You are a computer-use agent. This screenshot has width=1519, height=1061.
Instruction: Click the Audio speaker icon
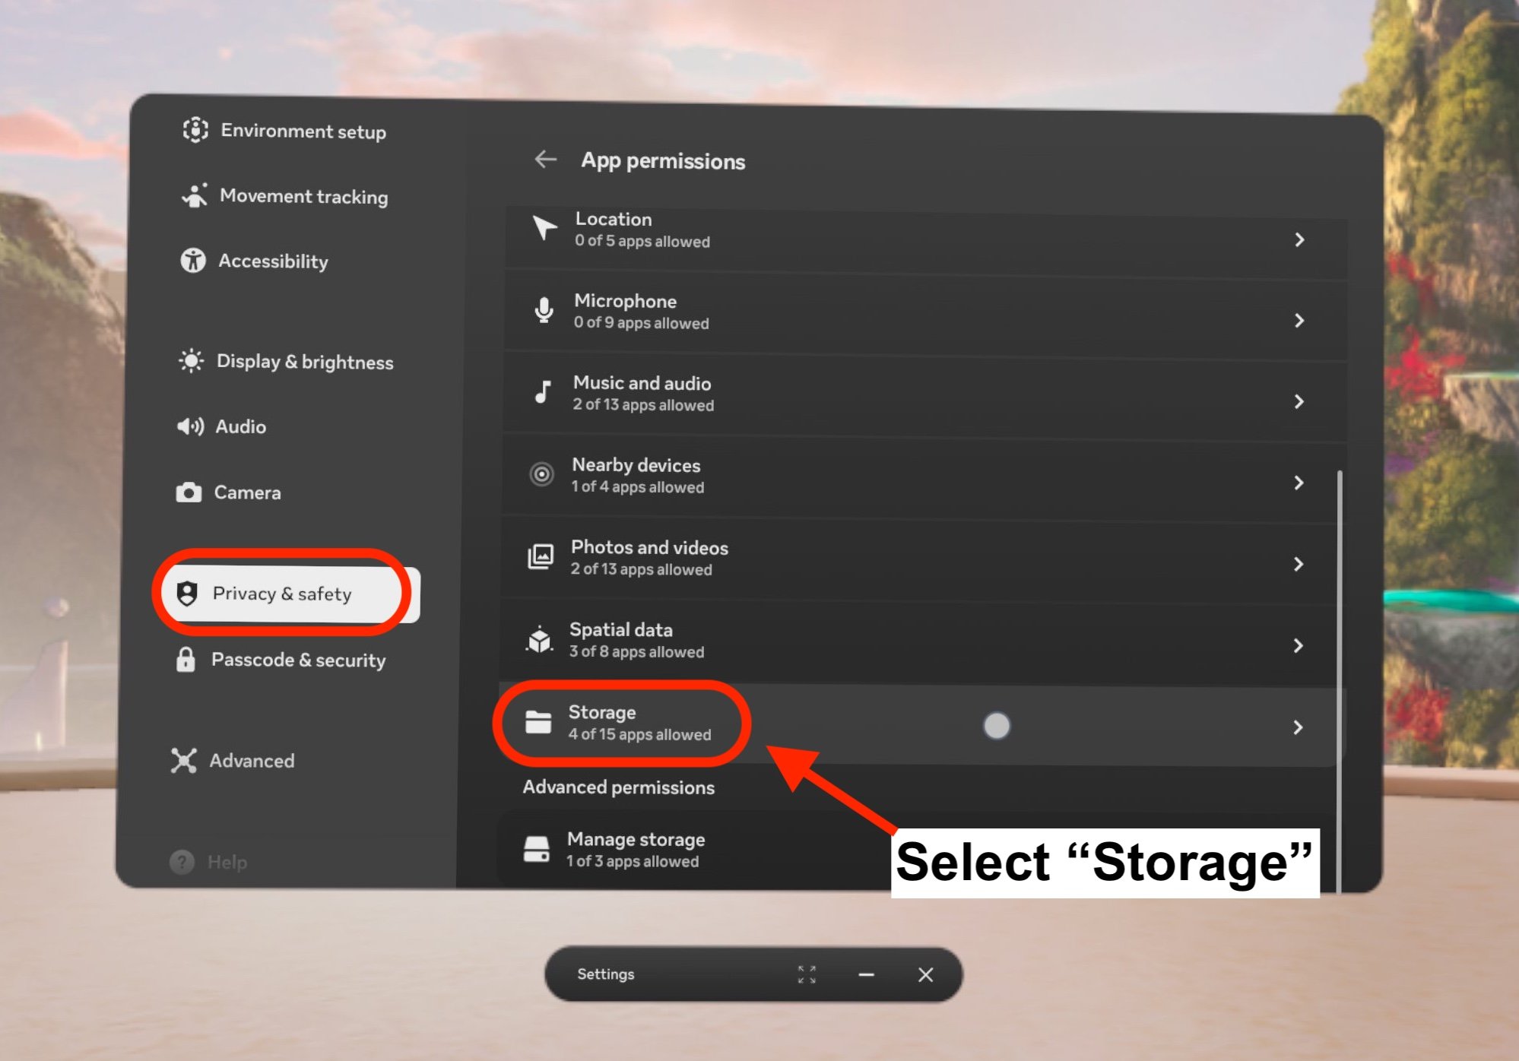(190, 426)
